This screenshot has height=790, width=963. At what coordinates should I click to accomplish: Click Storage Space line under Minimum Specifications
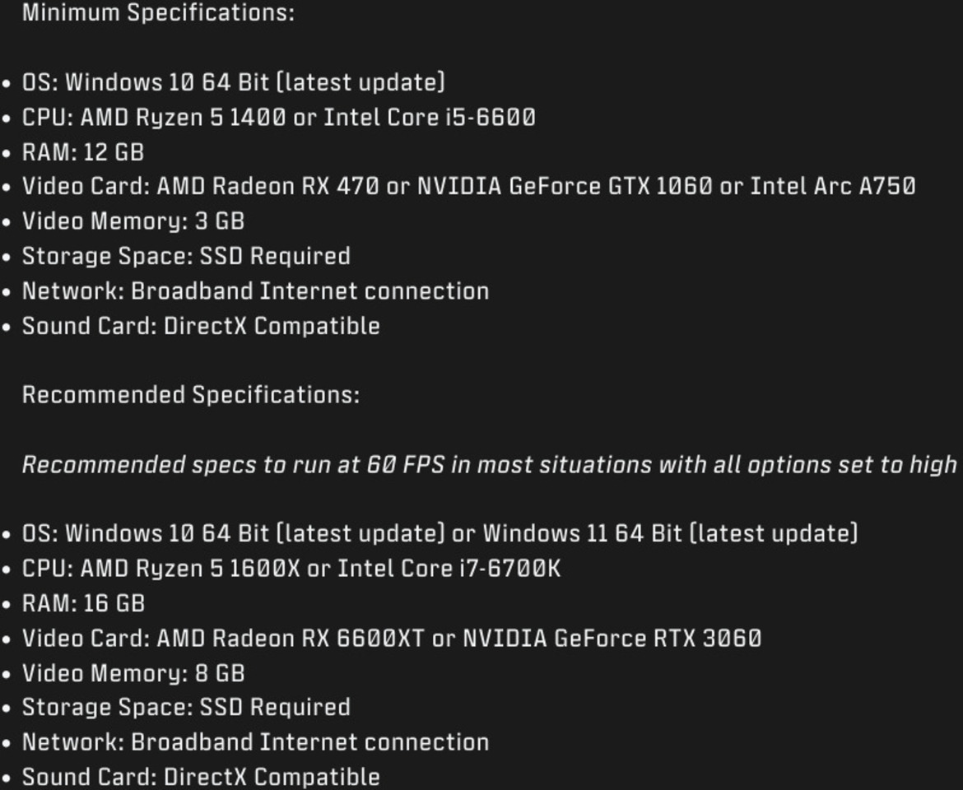coord(185,256)
